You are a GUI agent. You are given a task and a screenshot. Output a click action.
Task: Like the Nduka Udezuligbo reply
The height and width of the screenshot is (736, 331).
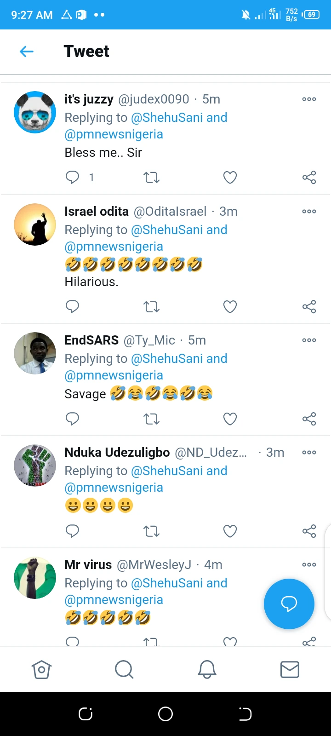coord(230,531)
